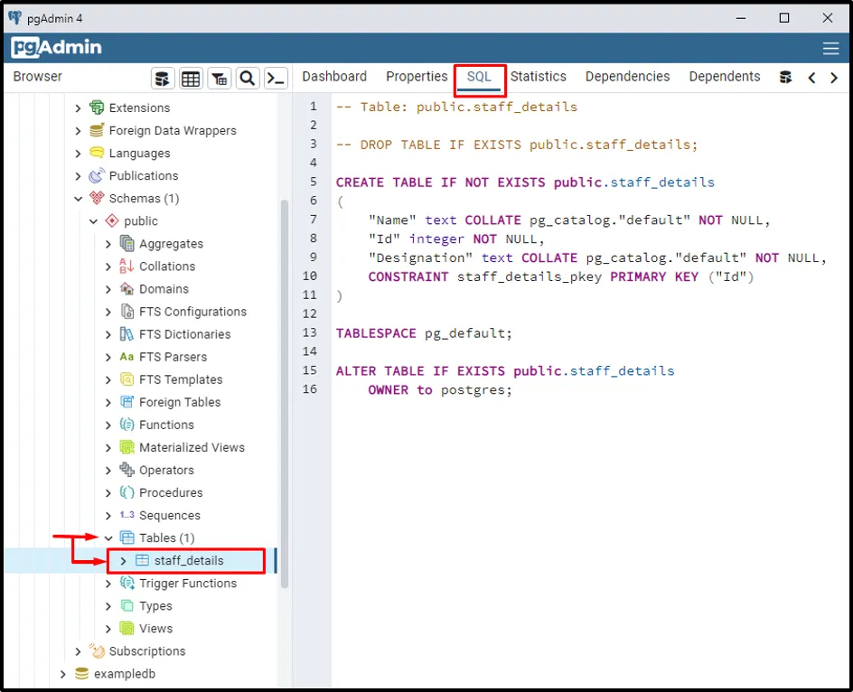
Task: Click the pgAdmin logo
Action: [x=57, y=48]
